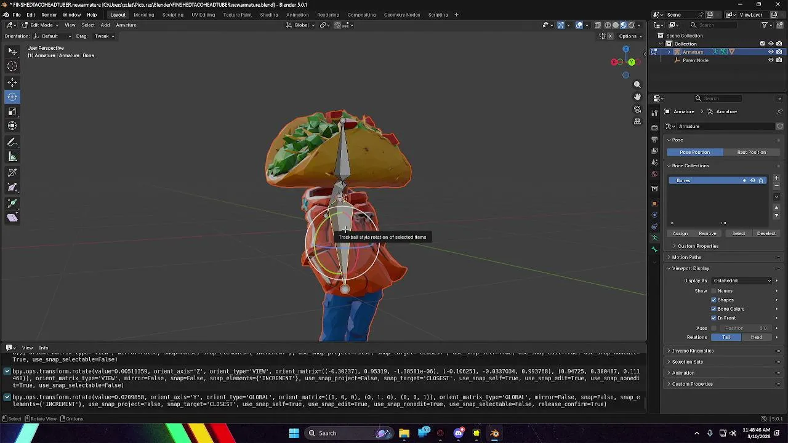Open the World properties tab

coord(654,174)
